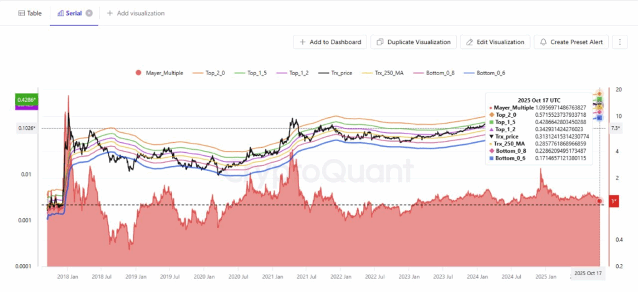Click the table grid icon in Table tab
Viewport: 638px width, 292px height.
tap(22, 13)
